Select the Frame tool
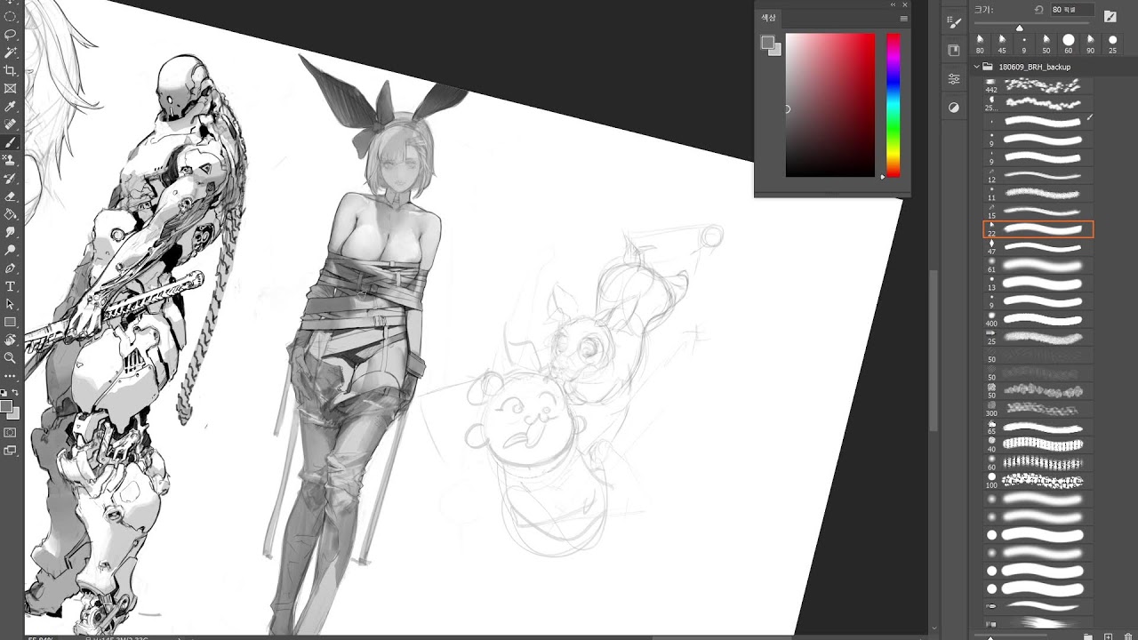 (11, 88)
